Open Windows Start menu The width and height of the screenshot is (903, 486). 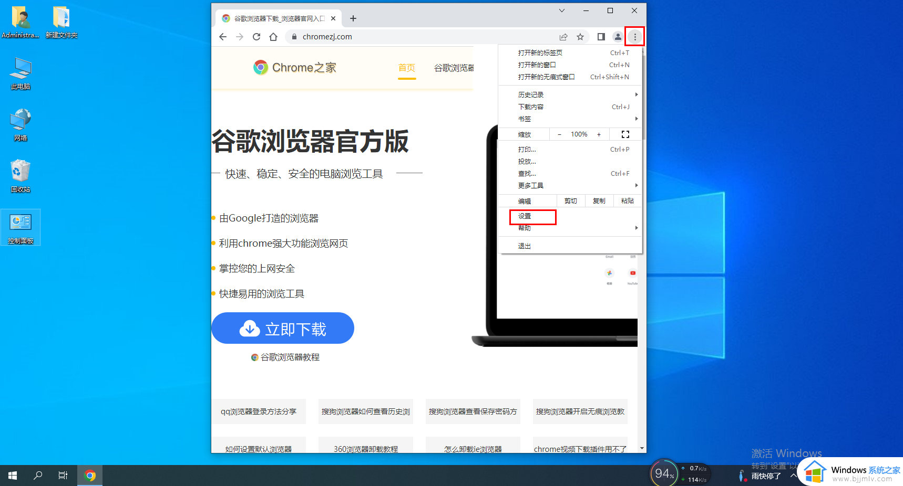(x=13, y=476)
